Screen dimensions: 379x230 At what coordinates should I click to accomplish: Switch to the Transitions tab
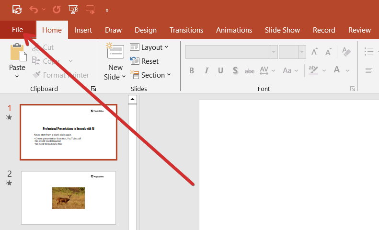pyautogui.click(x=186, y=30)
